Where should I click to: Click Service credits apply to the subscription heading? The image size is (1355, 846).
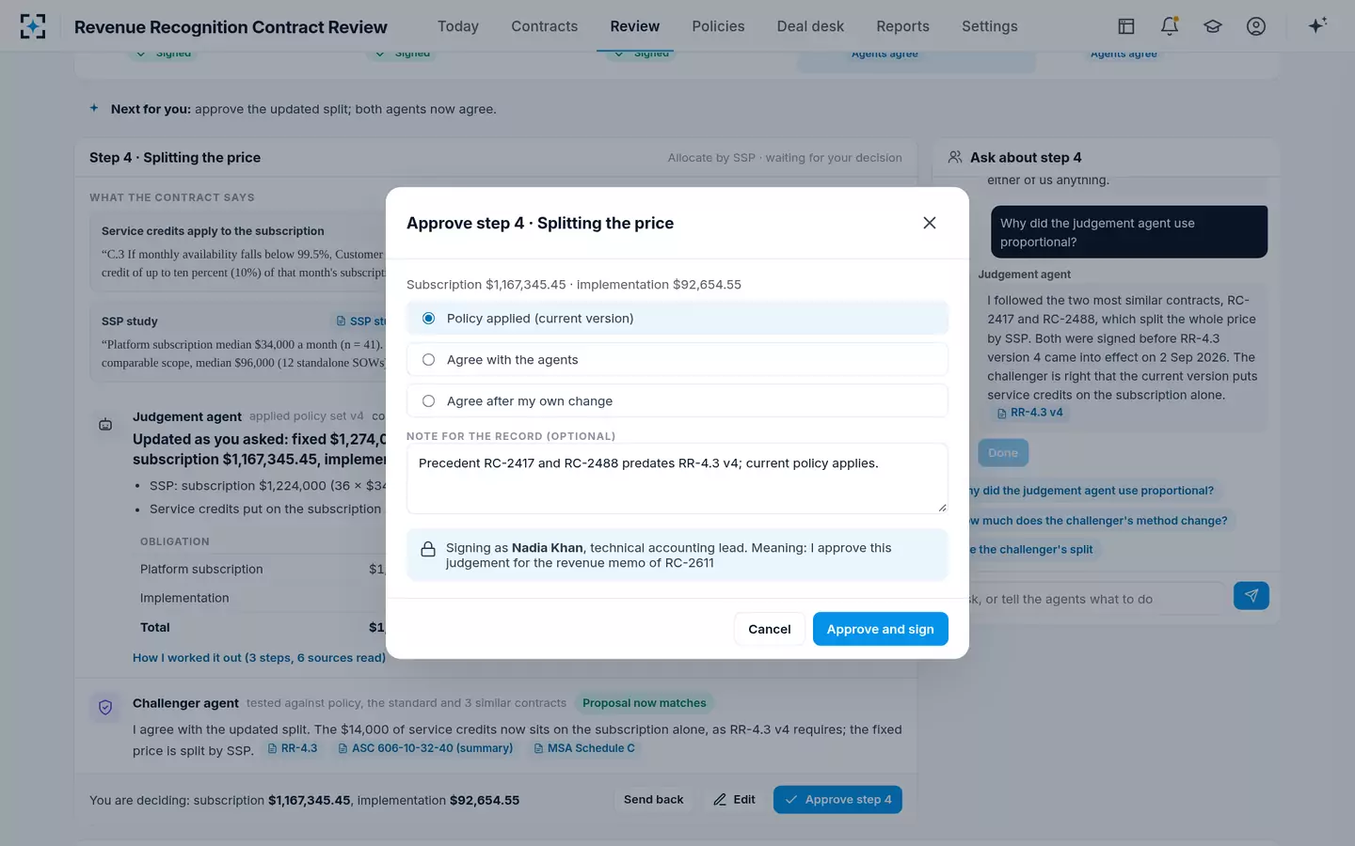(213, 231)
